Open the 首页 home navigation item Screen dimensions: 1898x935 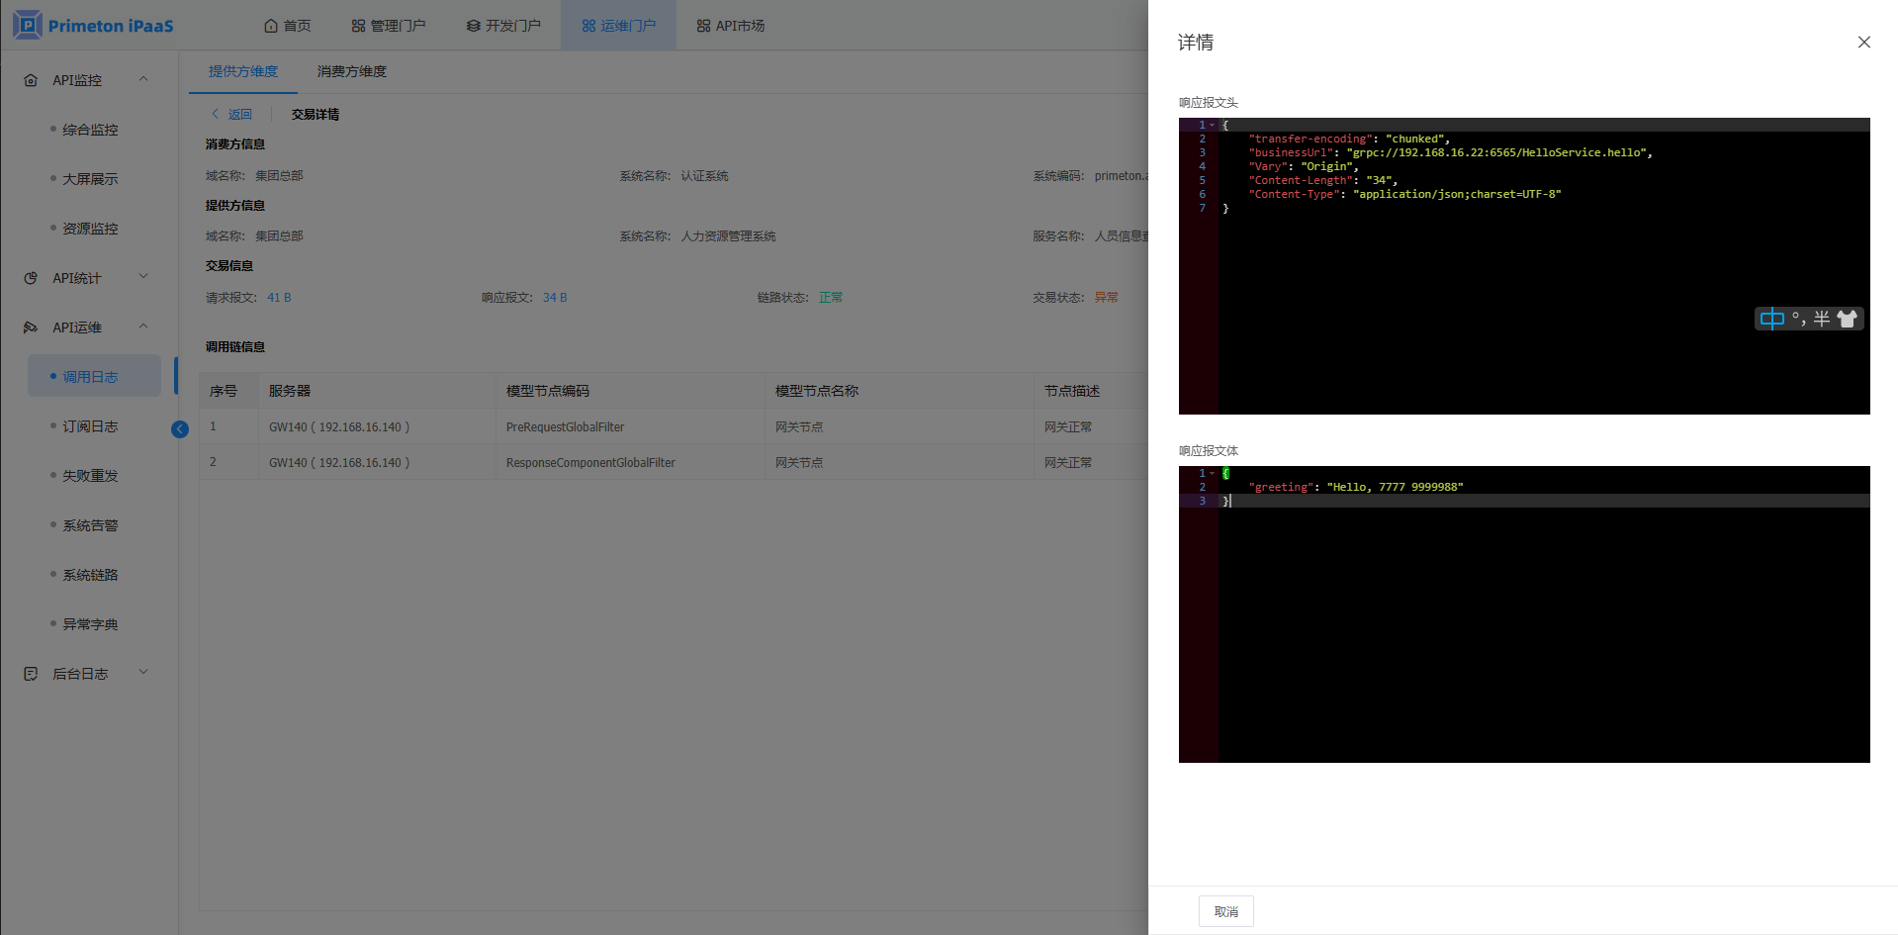288,26
